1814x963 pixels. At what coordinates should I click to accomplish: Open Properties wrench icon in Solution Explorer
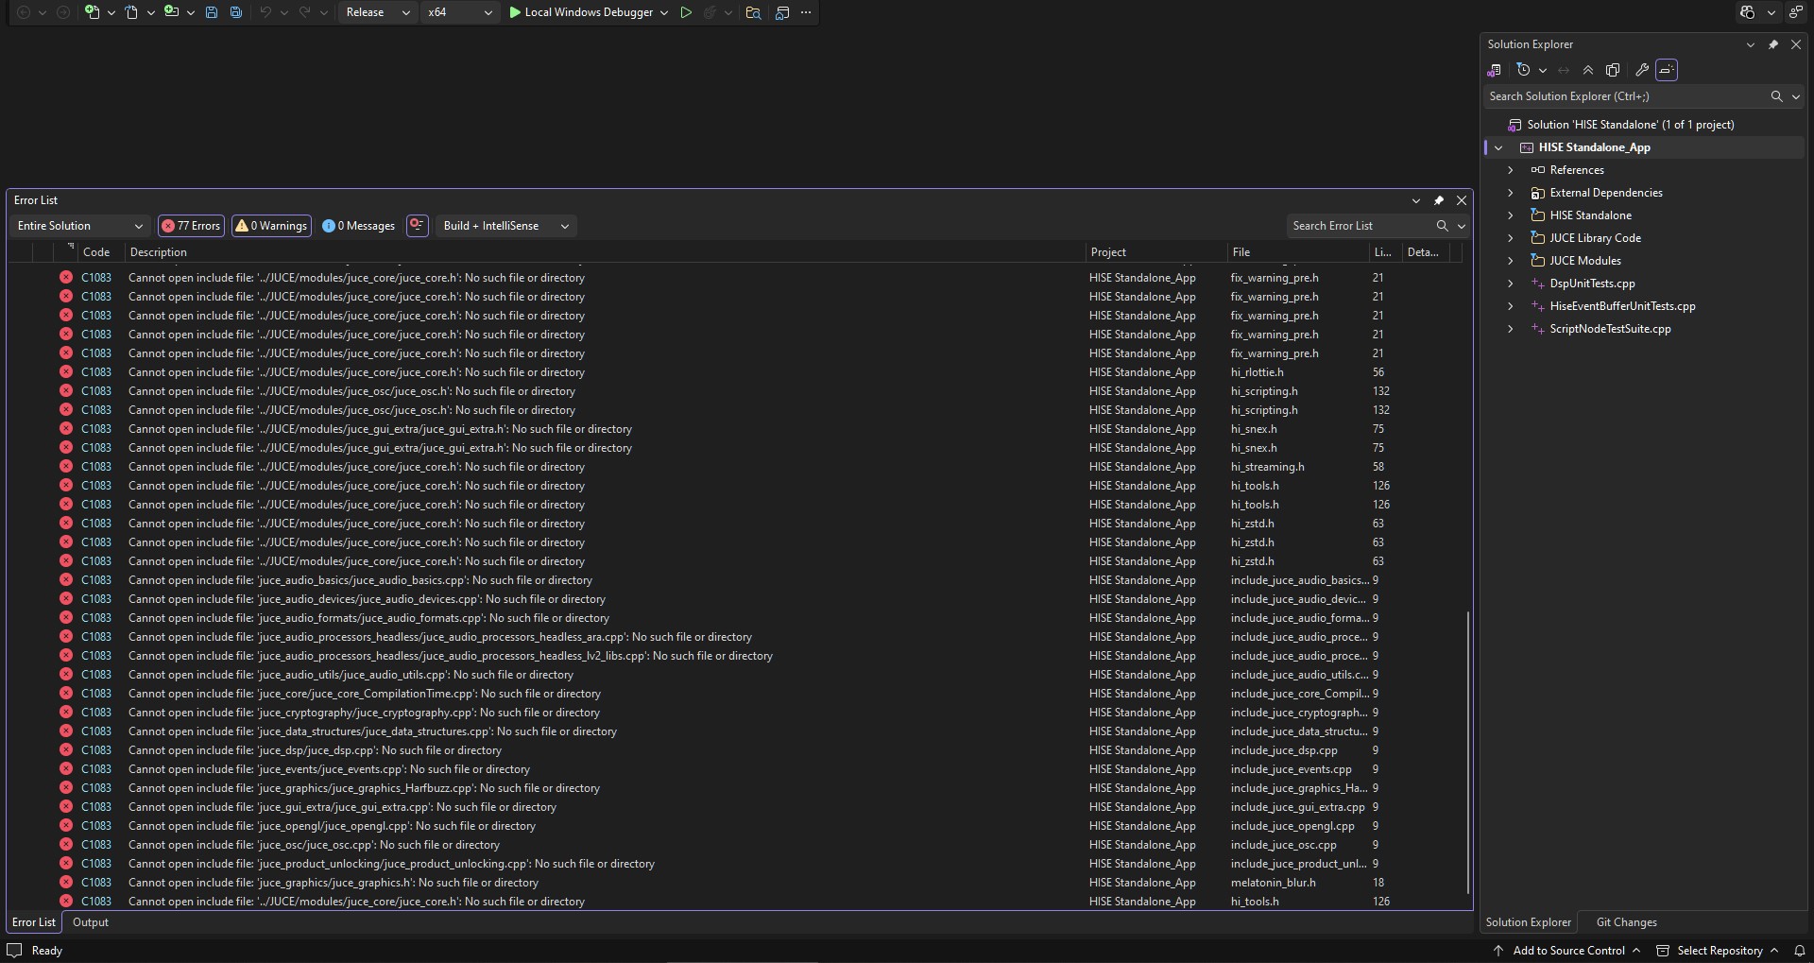click(x=1642, y=70)
